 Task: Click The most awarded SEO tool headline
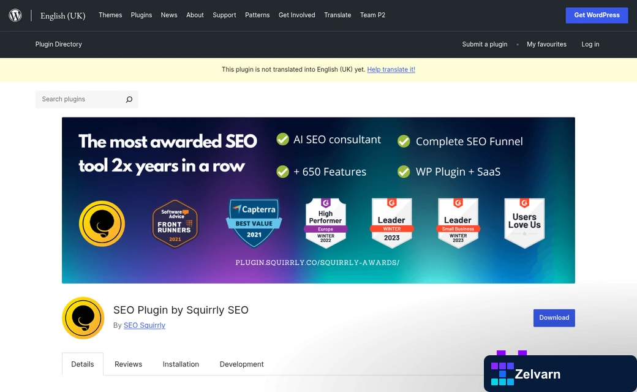[x=168, y=154]
